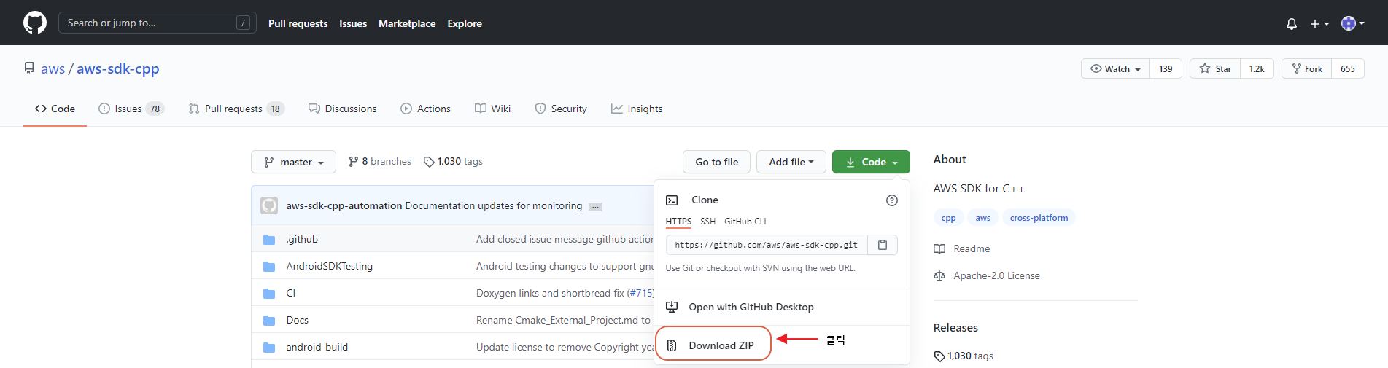Open the Android testing changes commit message

[x=565, y=266]
